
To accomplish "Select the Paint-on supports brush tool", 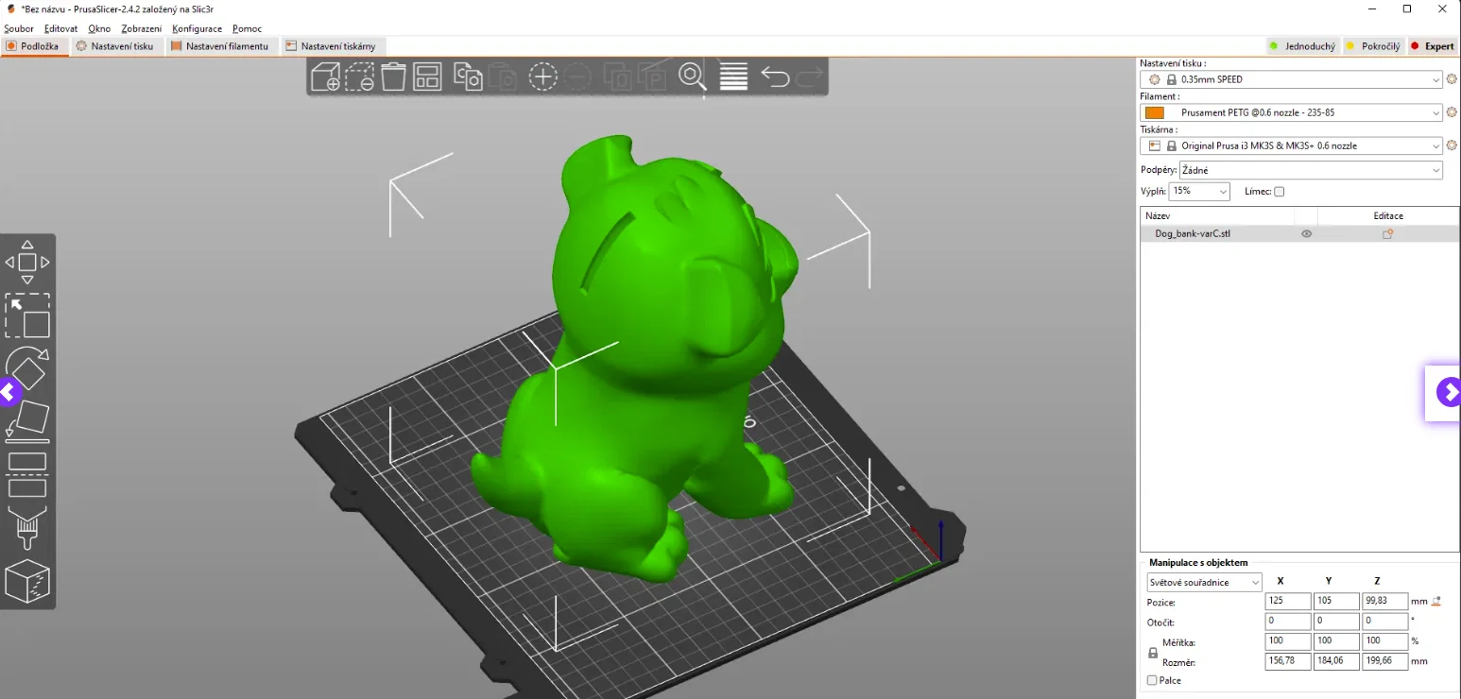I will [27, 528].
